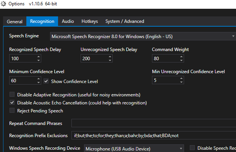This screenshot has width=236, height=152.
Task: Decrease Command Weight with down arrow
Action: [x=181, y=60]
